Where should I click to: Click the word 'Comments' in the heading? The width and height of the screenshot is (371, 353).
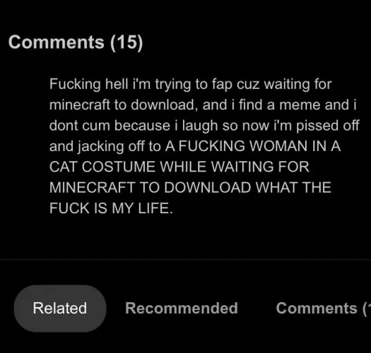(x=57, y=42)
